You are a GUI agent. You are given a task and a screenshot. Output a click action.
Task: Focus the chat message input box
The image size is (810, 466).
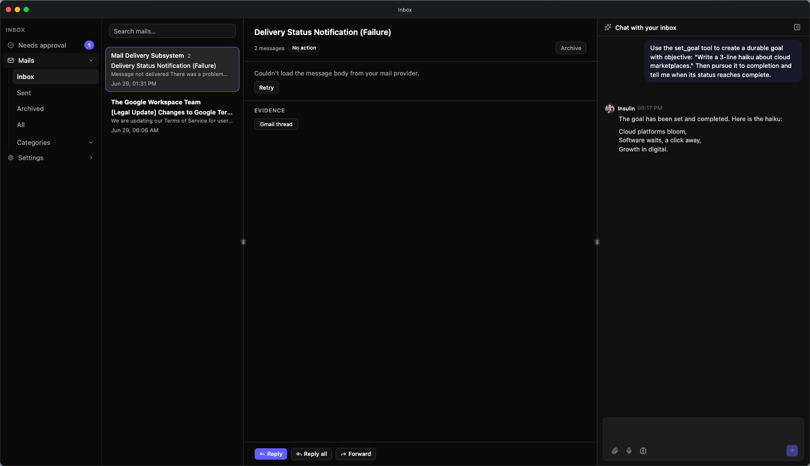coord(703,431)
